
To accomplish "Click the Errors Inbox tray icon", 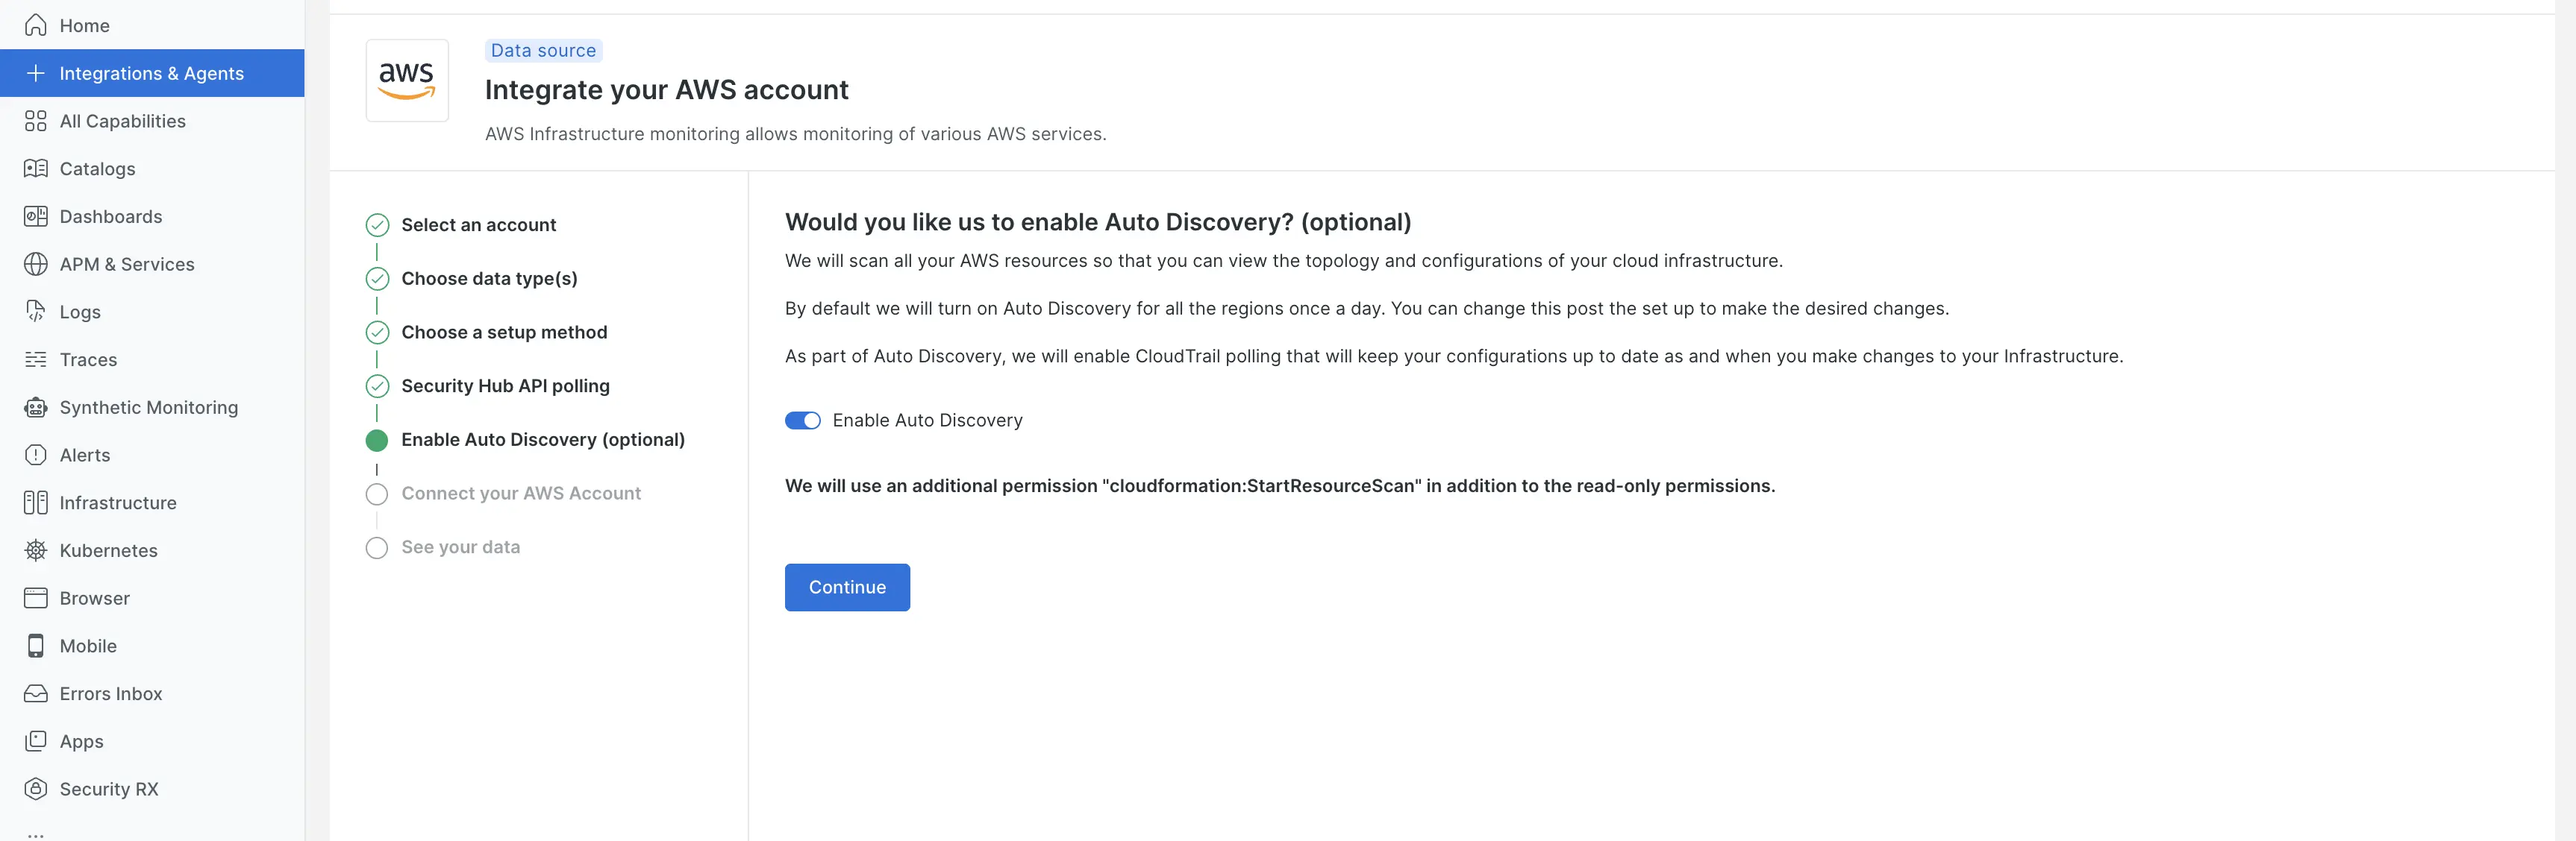I will 36,693.
